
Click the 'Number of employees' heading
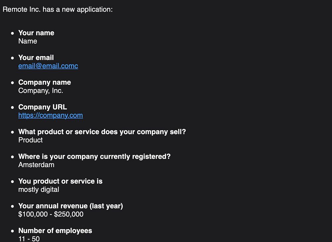point(55,231)
